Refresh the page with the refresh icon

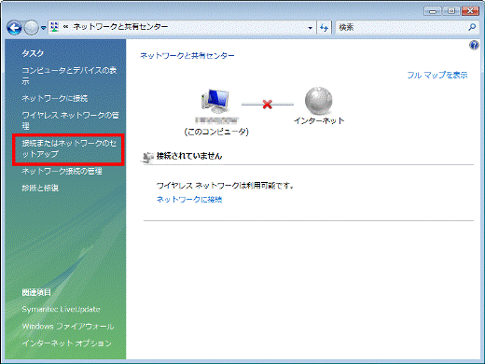coord(324,28)
